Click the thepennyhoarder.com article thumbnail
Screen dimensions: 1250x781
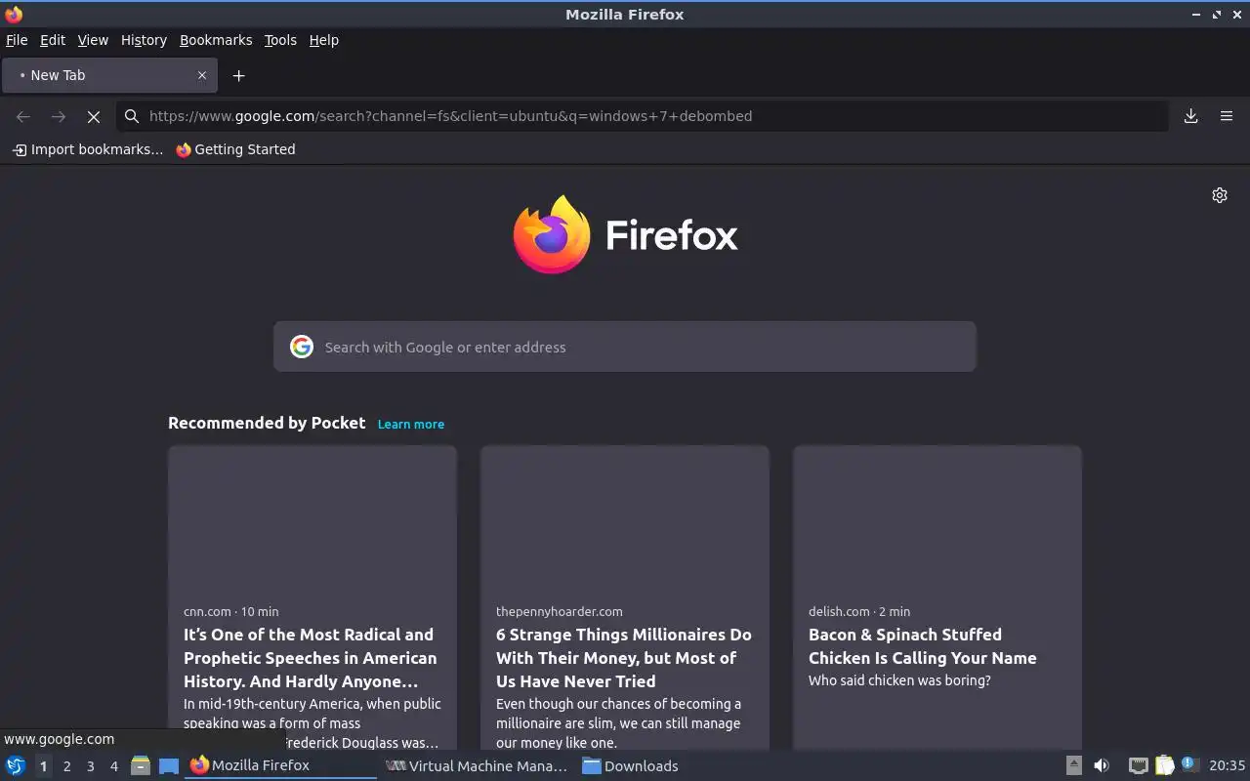coord(625,518)
